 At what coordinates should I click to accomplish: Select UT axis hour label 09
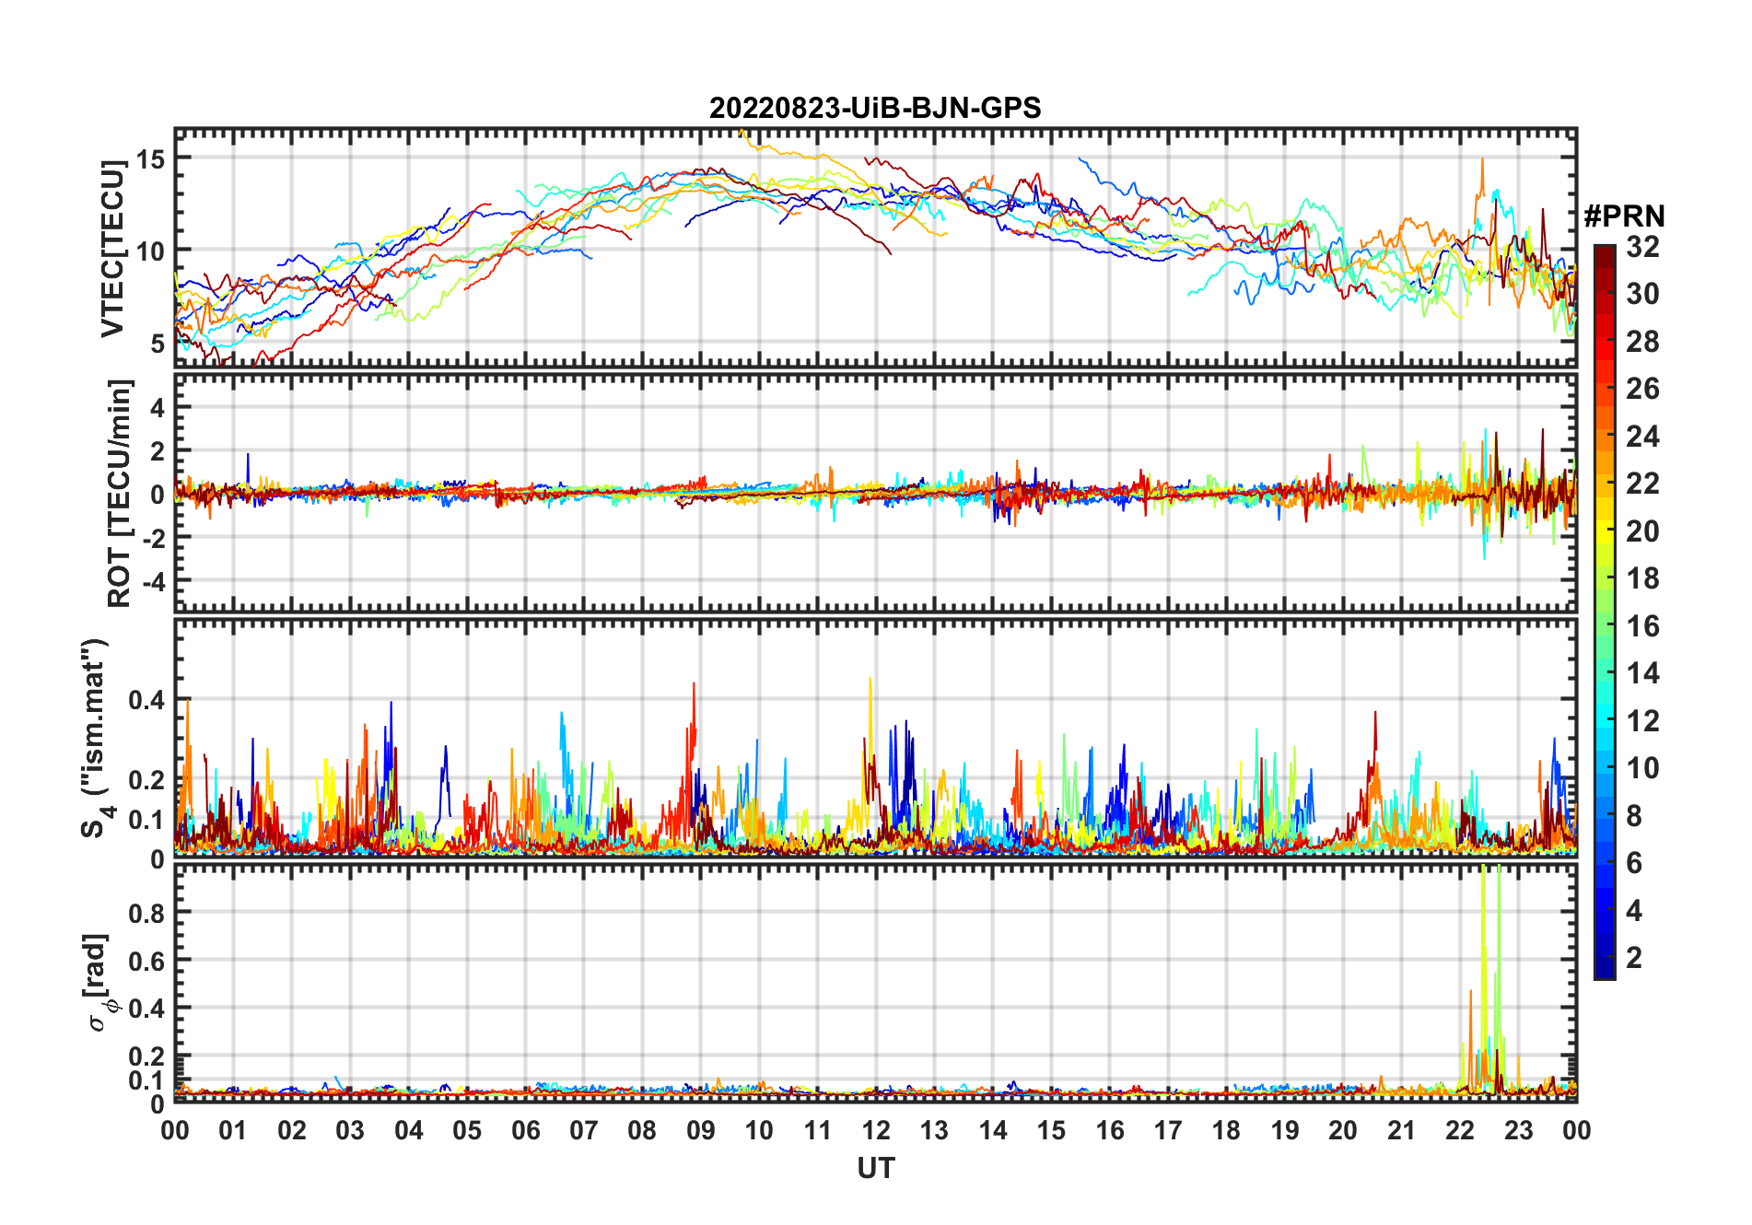pyautogui.click(x=701, y=1130)
